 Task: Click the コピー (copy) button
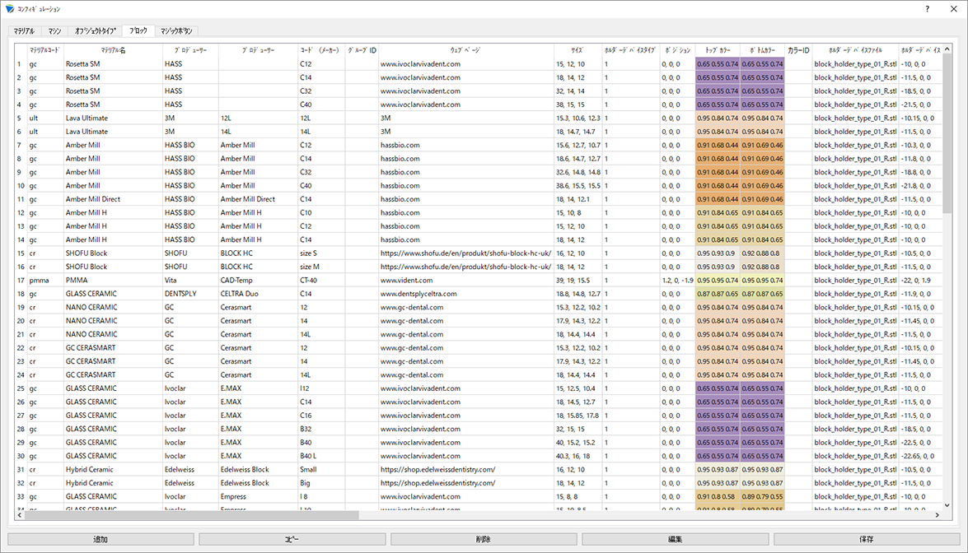(292, 540)
